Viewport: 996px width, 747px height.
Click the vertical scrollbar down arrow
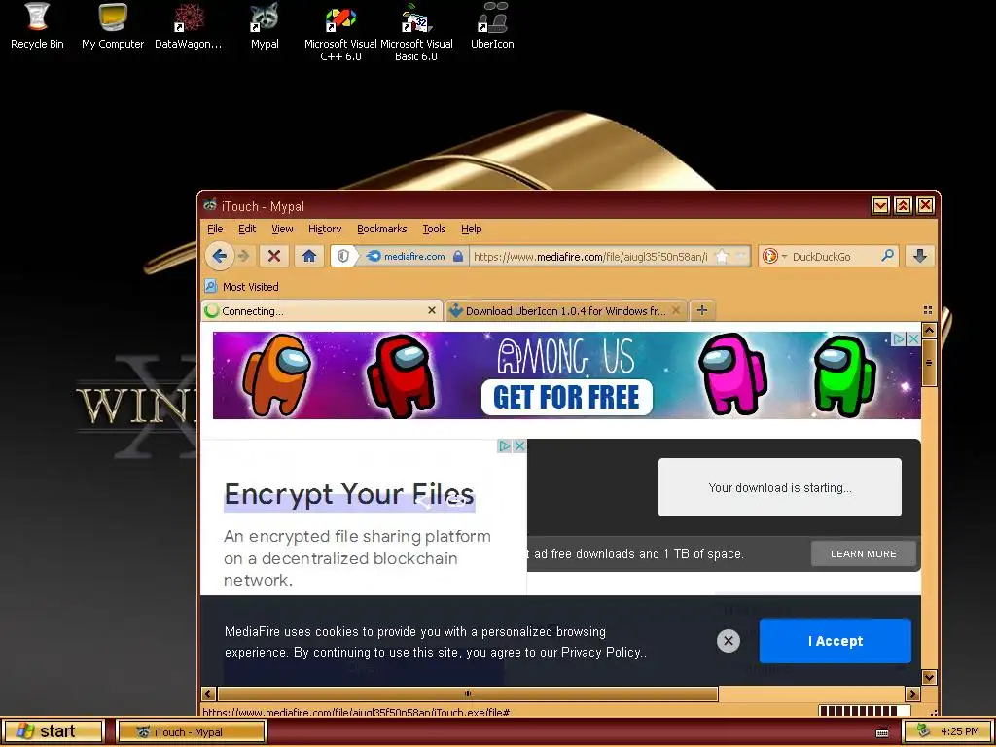(929, 677)
